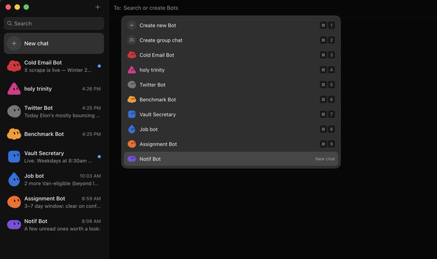
Task: Select Job bot in dropdown list
Action: pyautogui.click(x=231, y=129)
